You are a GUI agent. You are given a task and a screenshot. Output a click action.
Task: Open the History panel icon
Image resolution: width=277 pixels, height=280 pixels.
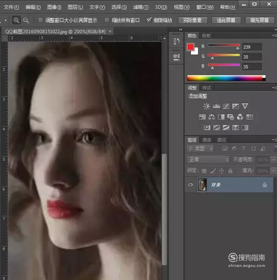(x=176, y=41)
